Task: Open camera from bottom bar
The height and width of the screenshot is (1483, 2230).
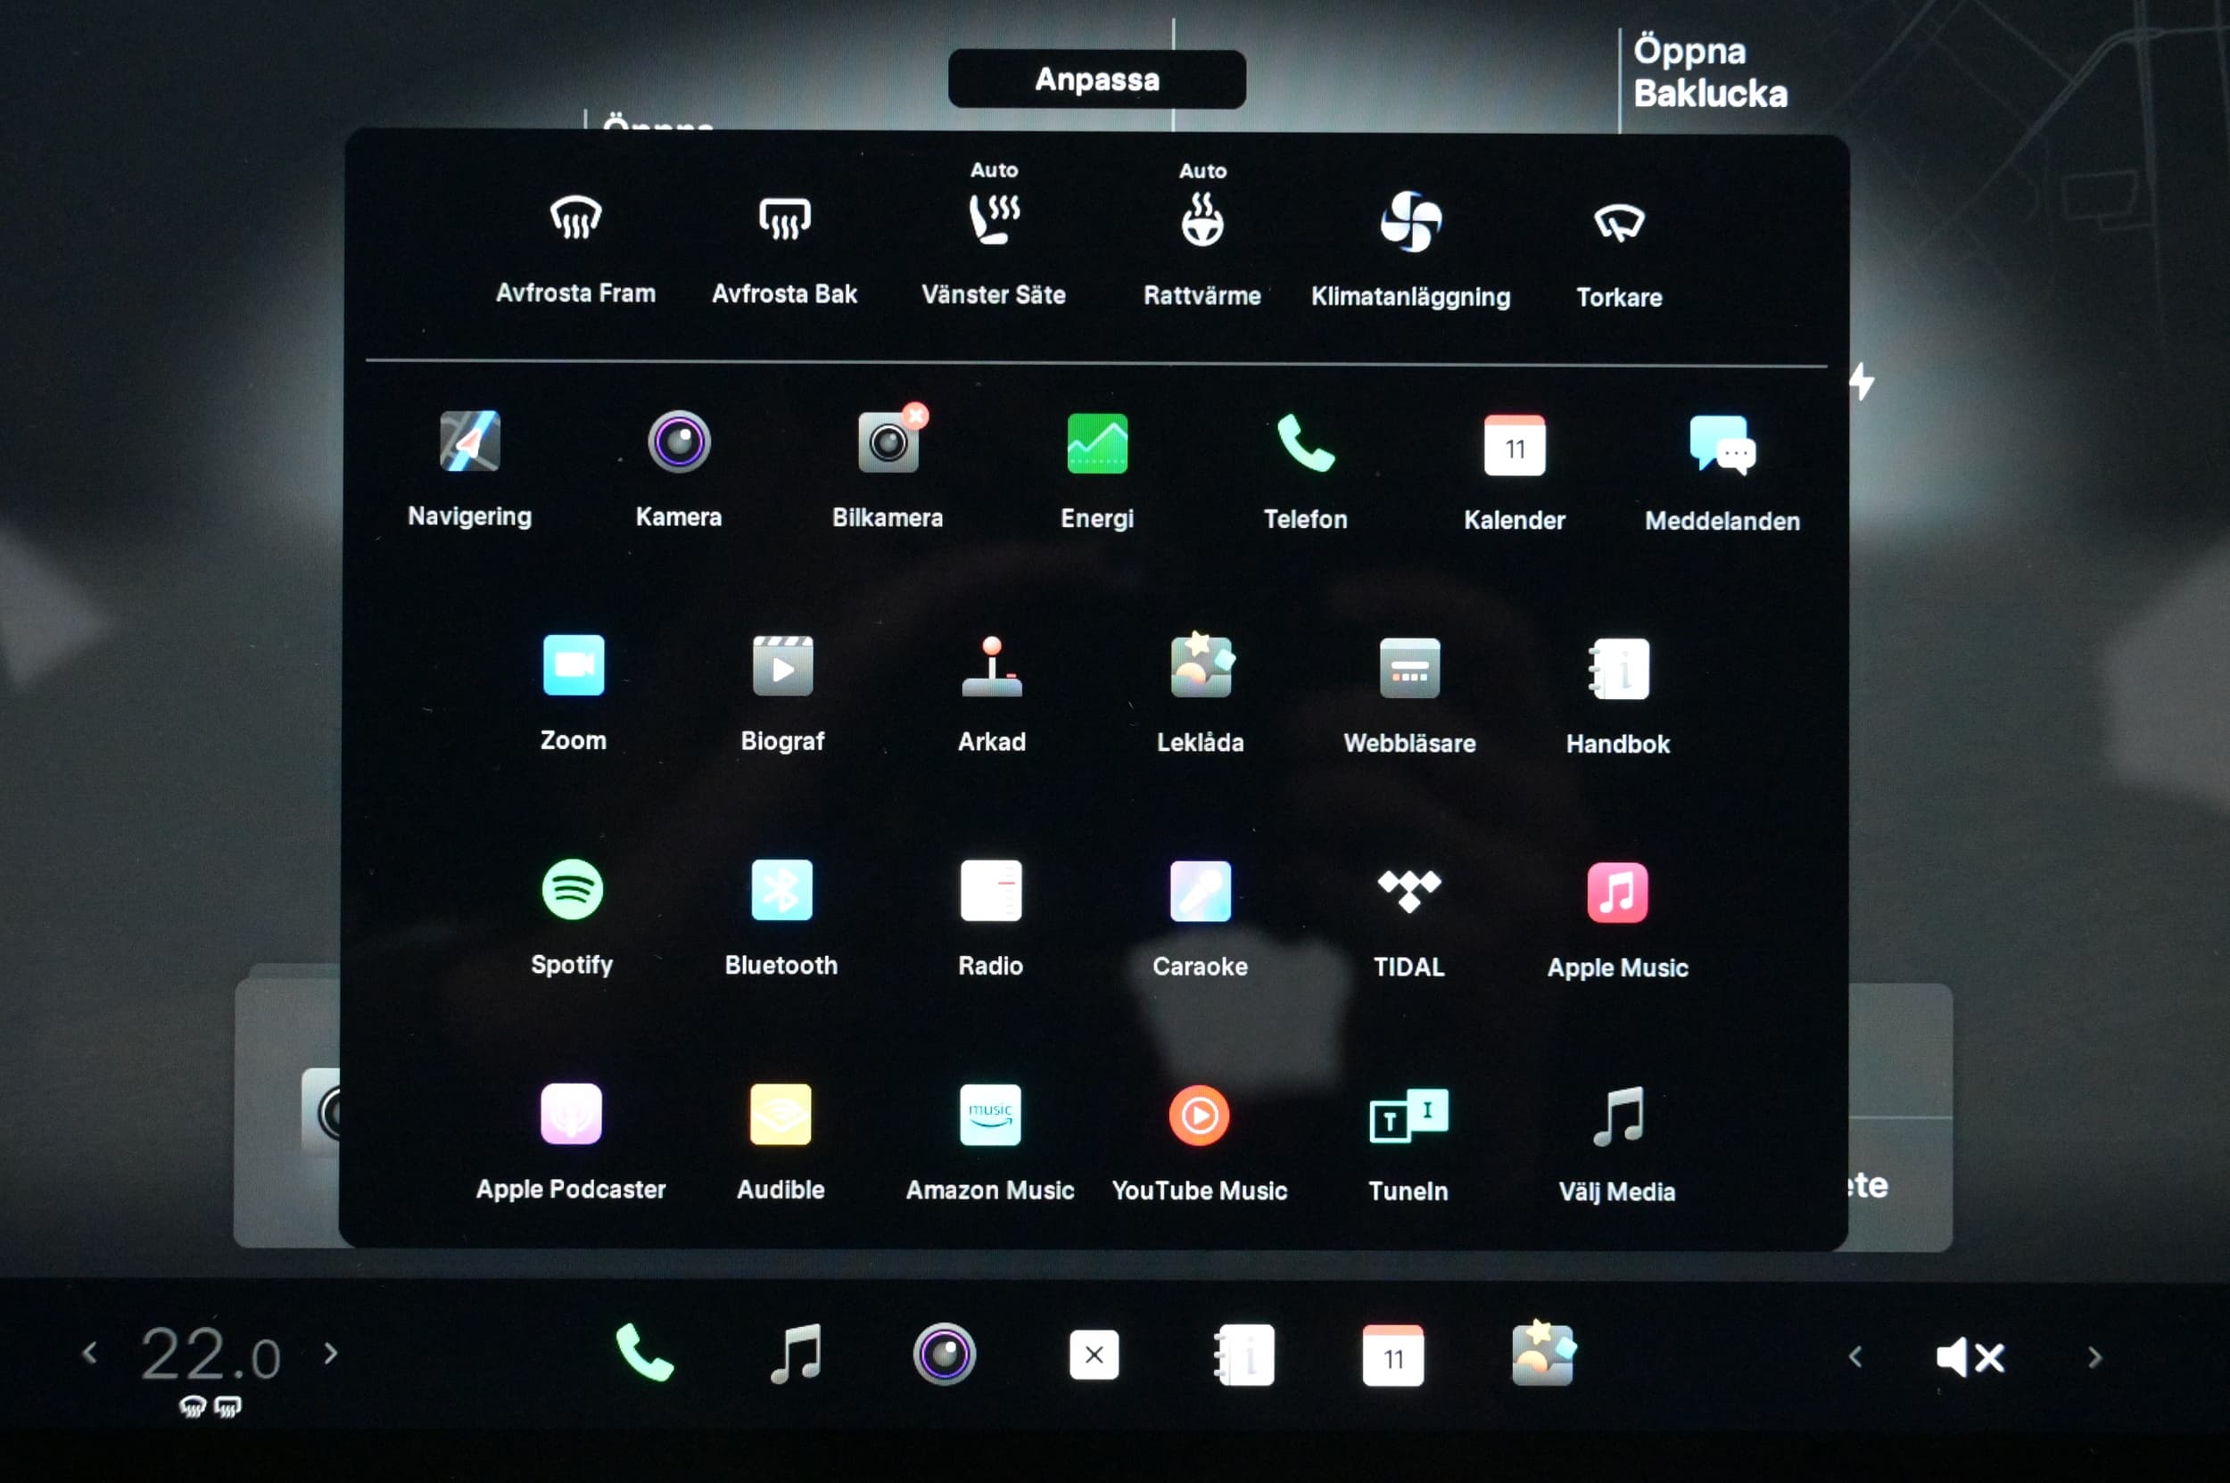Action: coord(945,1355)
